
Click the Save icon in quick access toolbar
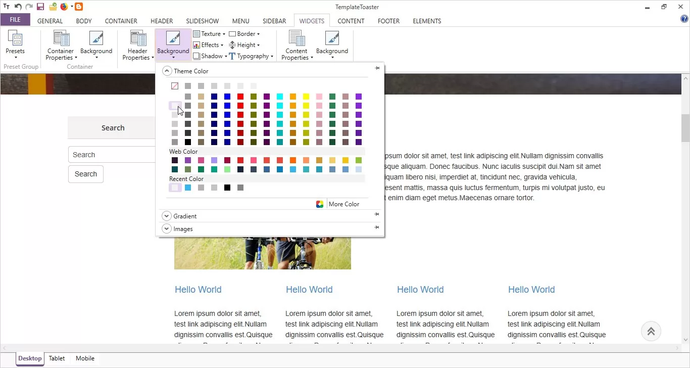click(x=40, y=7)
